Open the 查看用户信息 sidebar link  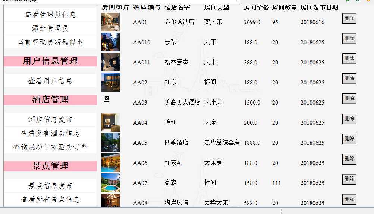tap(50, 81)
